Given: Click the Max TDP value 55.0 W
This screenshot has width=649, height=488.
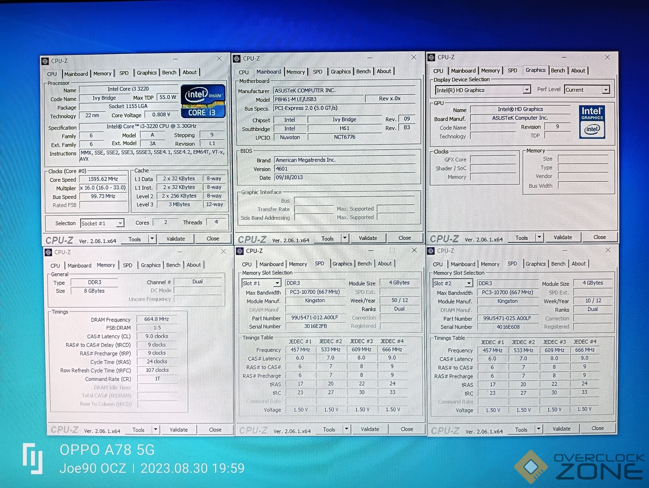Looking at the screenshot, I should click(x=168, y=97).
